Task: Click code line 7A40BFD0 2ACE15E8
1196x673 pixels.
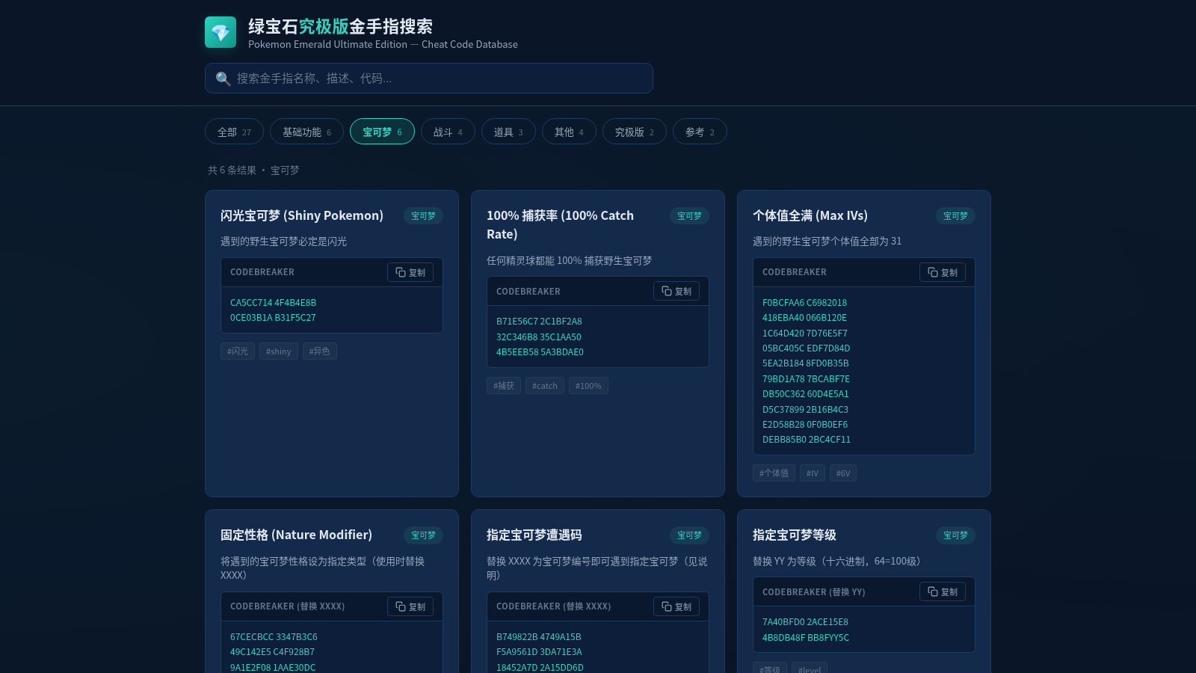Action: (805, 622)
